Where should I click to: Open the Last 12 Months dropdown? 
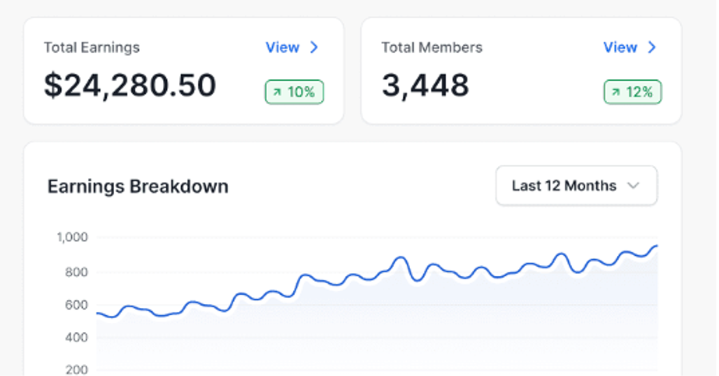click(x=576, y=185)
